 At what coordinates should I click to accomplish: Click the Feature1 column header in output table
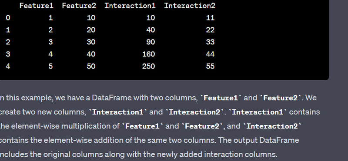[x=37, y=6]
